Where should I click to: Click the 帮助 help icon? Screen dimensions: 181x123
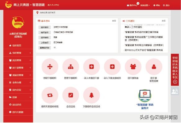pos(154,5)
